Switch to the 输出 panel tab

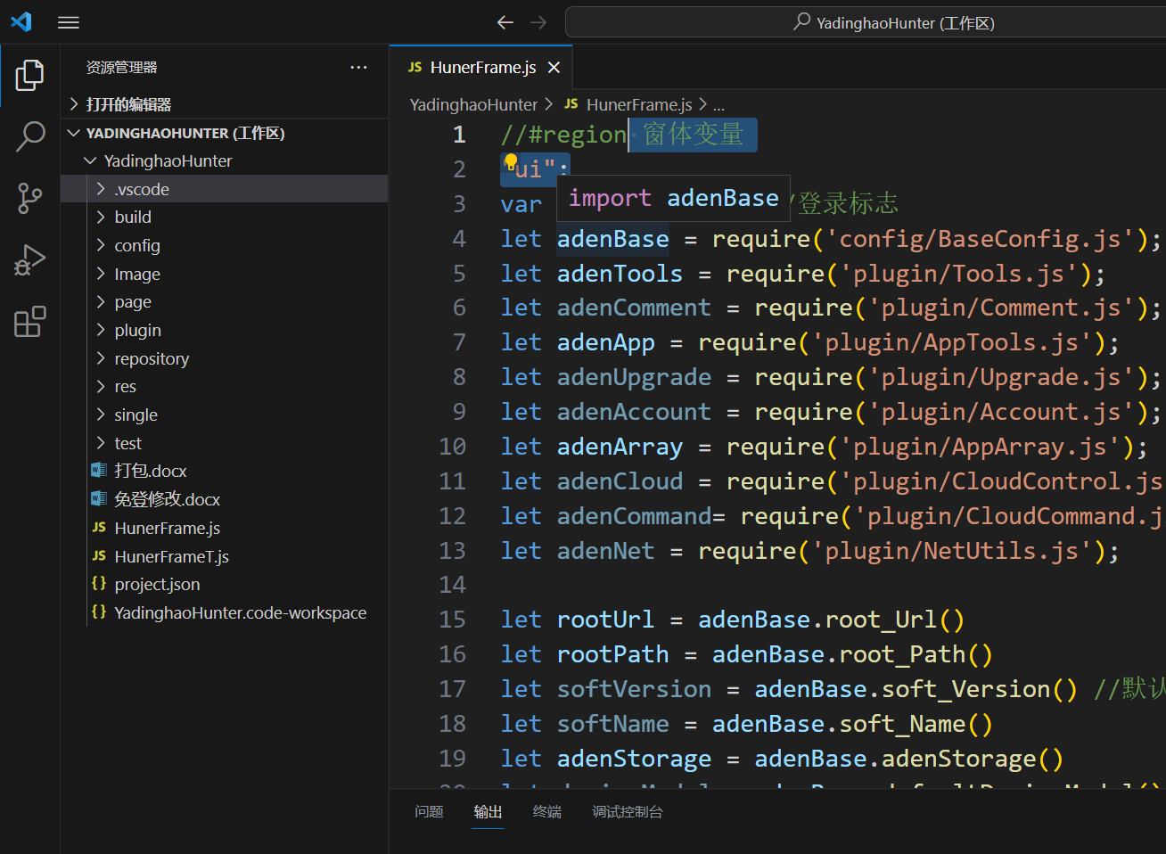click(x=488, y=811)
